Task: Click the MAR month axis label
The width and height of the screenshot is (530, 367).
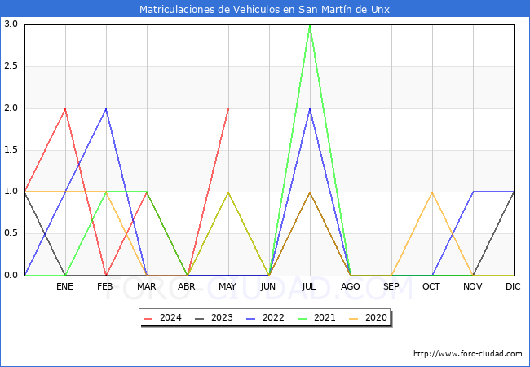Action: tap(146, 286)
